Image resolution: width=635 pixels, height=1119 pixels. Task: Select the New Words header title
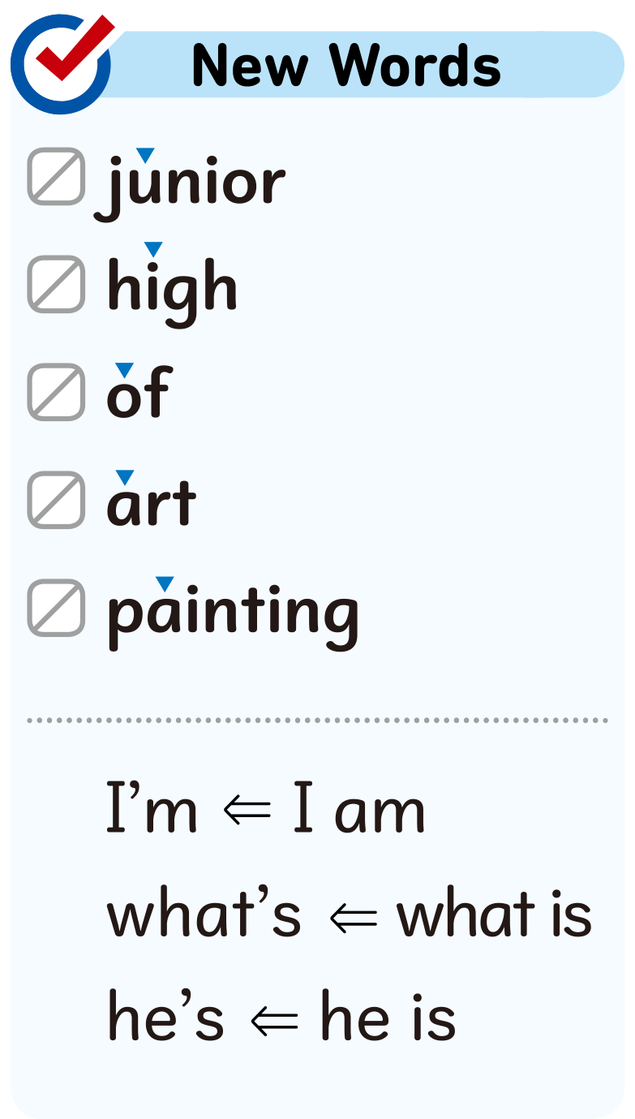(x=346, y=65)
